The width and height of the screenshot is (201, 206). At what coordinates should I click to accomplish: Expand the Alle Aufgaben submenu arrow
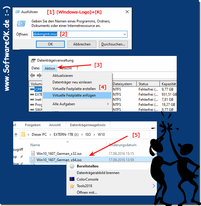pyautogui.click(x=108, y=104)
